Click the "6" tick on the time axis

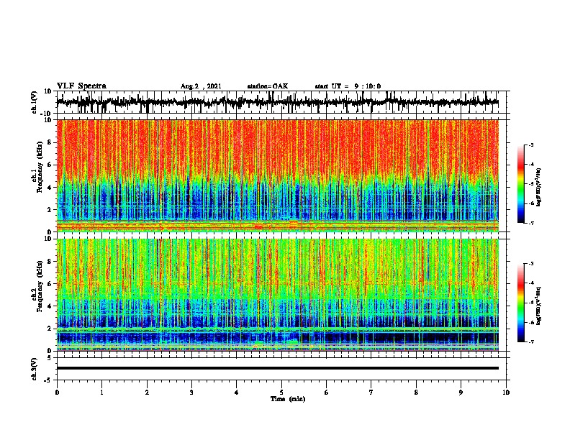pyautogui.click(x=327, y=393)
